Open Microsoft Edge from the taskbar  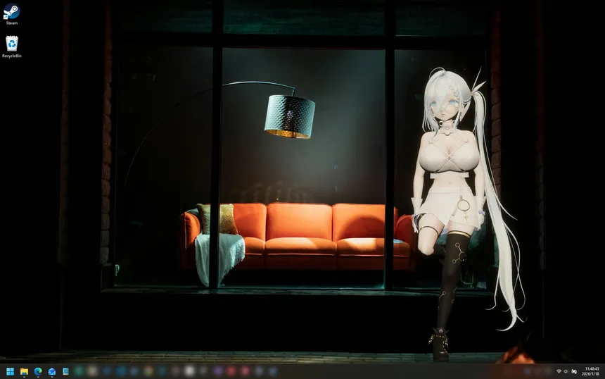(x=38, y=371)
